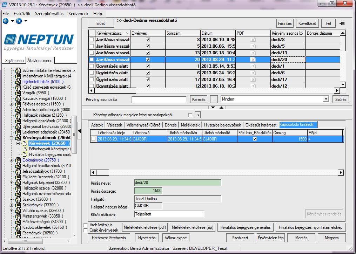Toggle Érvényes checkbox in dedi/1 row
356x254 pixels.
click(148, 66)
